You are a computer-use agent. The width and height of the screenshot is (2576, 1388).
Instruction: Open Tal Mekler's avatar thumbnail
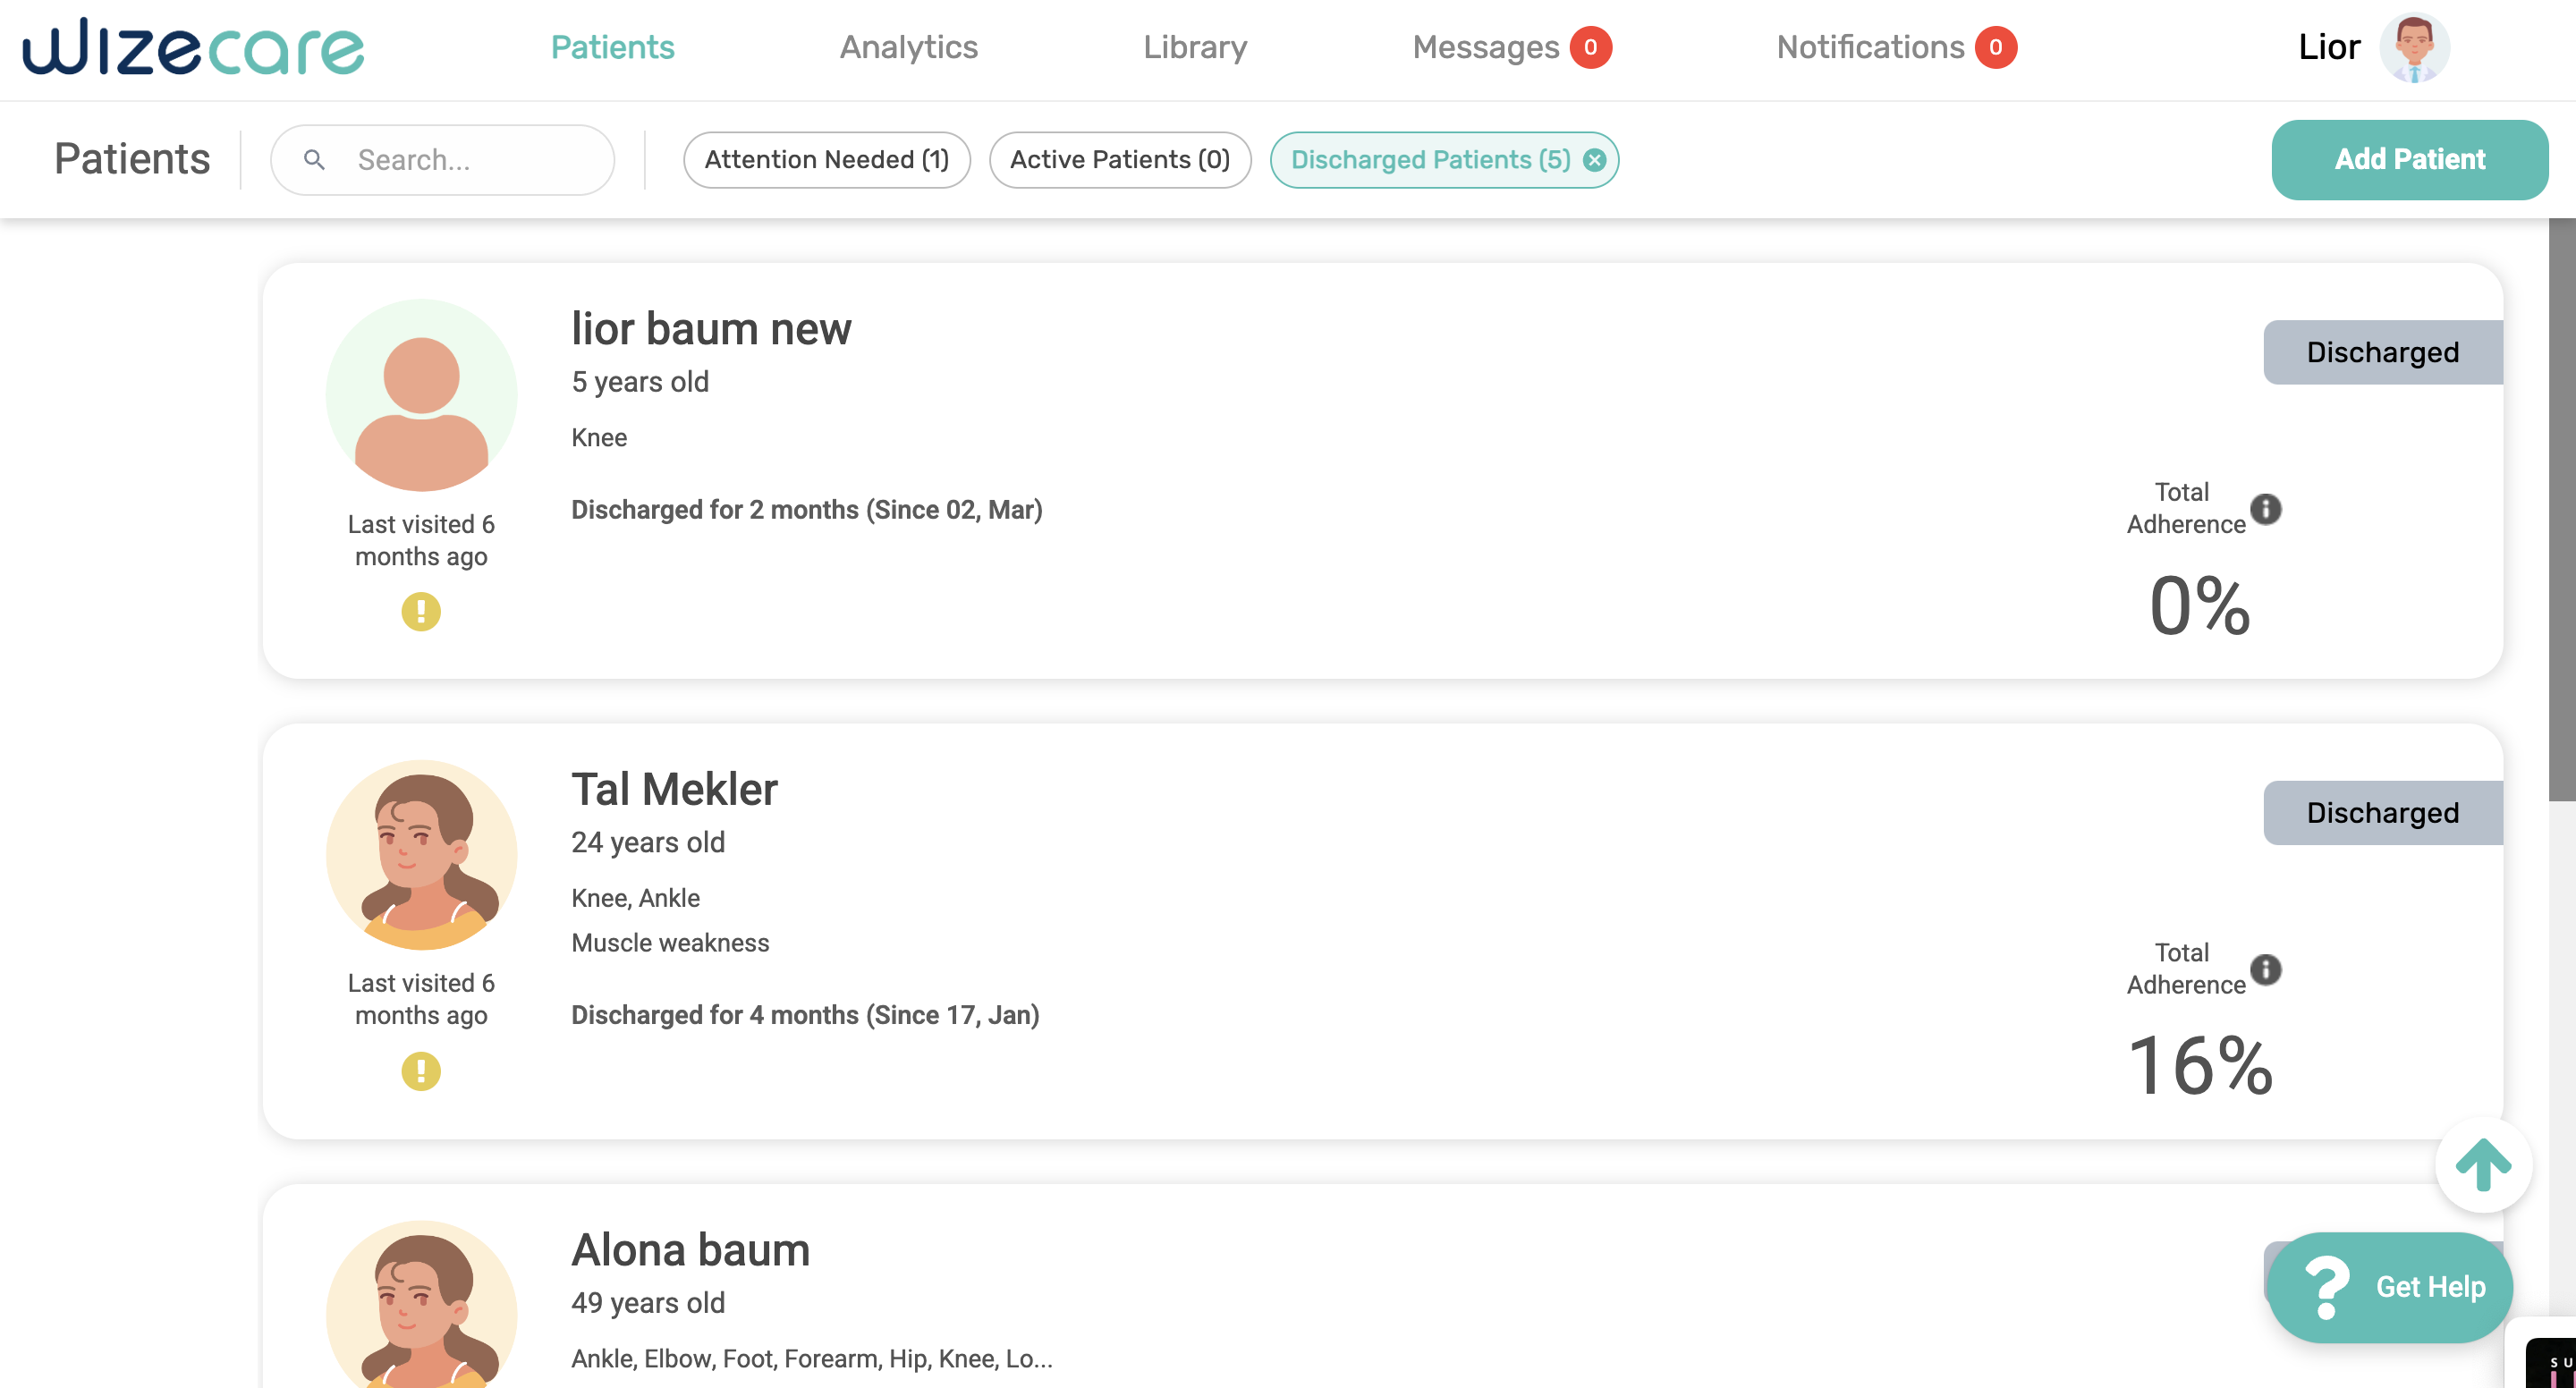421,855
